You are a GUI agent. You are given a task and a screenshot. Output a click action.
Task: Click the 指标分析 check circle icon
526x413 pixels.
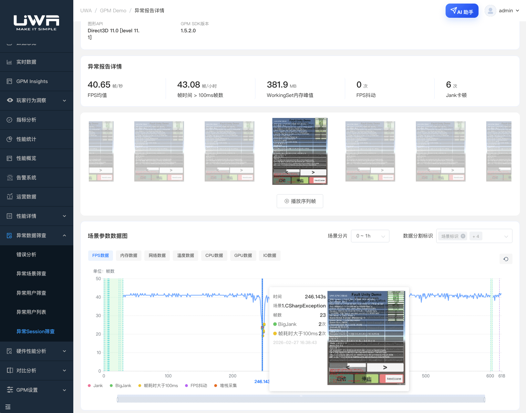click(x=10, y=120)
